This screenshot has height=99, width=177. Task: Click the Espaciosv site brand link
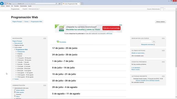[15, 9]
